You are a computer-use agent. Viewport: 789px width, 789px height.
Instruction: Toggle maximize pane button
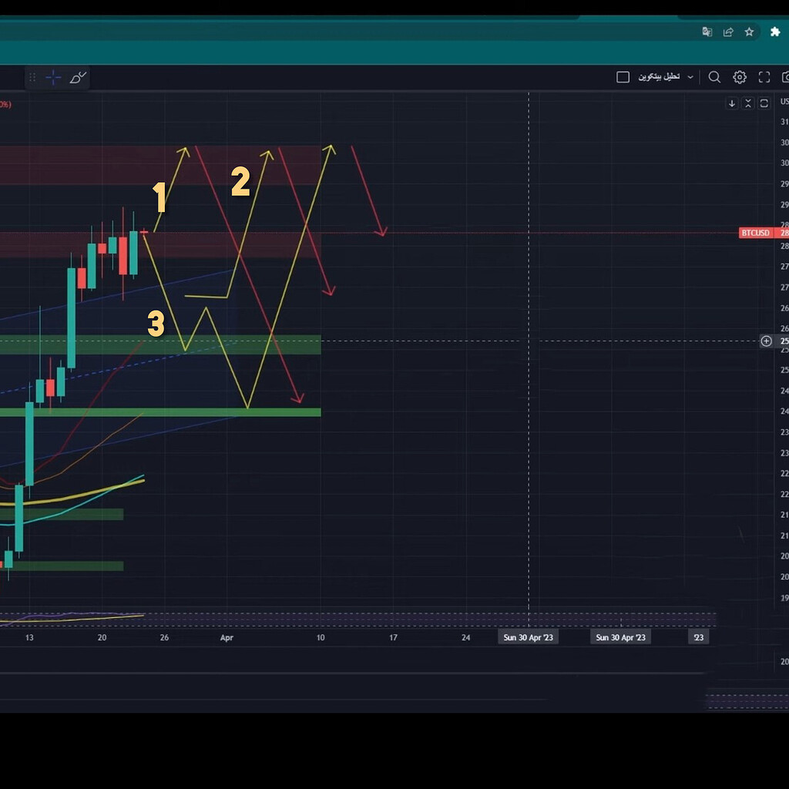(x=764, y=103)
